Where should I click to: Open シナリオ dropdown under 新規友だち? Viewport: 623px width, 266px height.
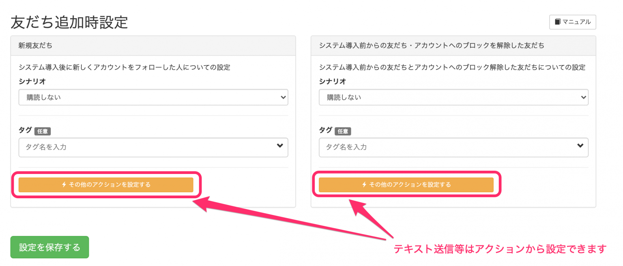(x=153, y=97)
